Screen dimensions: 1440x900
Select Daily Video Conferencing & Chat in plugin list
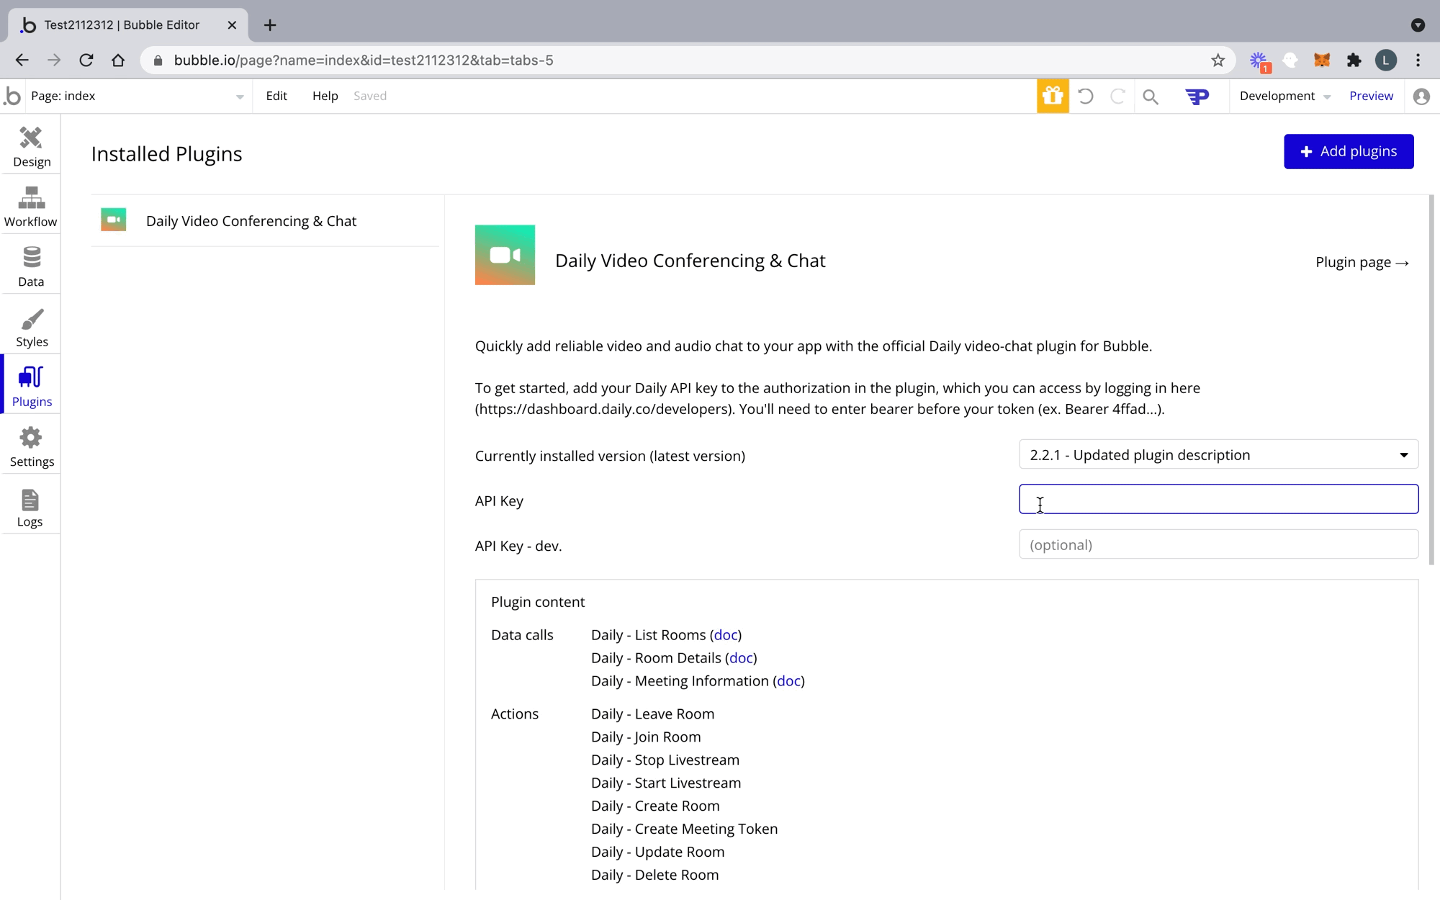click(x=265, y=221)
